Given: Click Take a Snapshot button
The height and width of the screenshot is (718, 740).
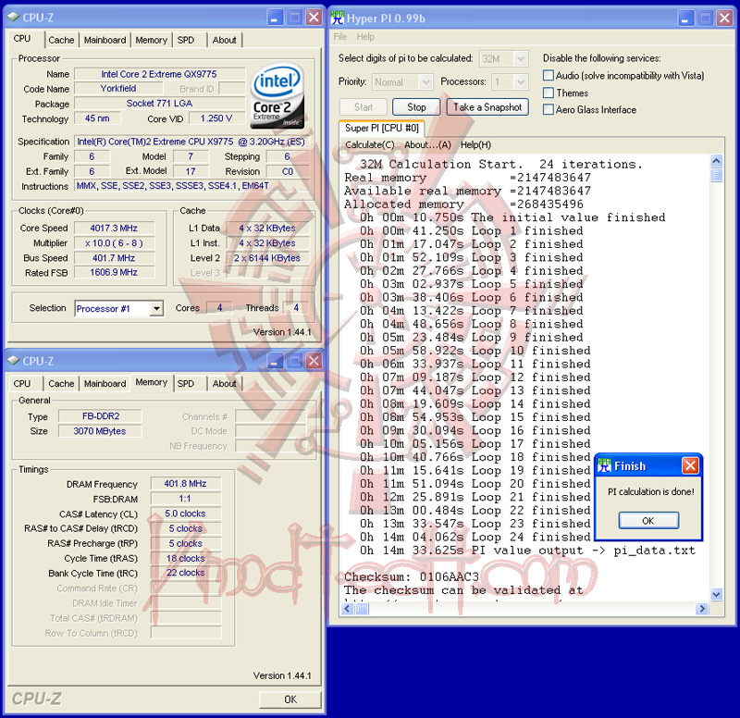Looking at the screenshot, I should (x=487, y=107).
